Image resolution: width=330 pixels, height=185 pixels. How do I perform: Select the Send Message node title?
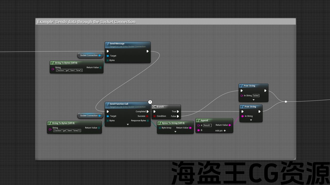(117, 44)
